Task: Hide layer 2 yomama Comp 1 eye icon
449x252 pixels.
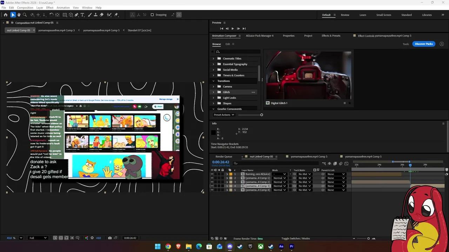Action: pyautogui.click(x=212, y=178)
